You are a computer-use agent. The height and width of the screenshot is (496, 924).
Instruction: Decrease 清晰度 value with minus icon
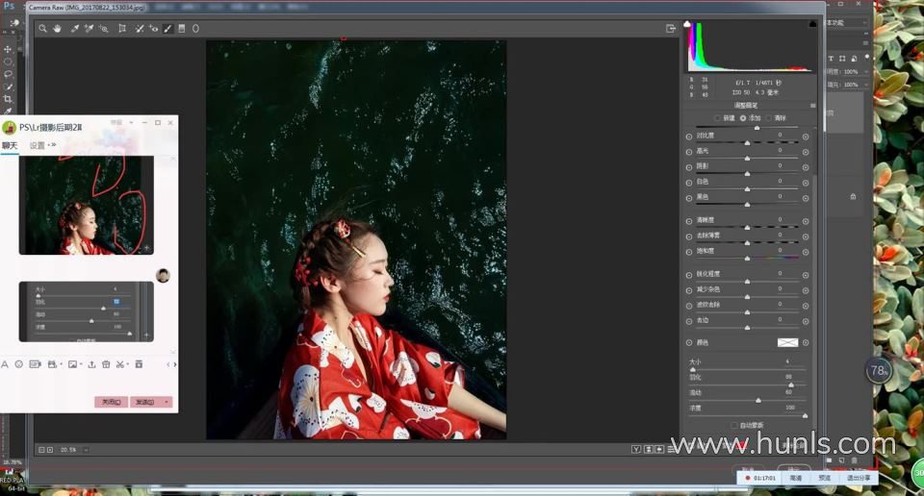[x=689, y=221]
